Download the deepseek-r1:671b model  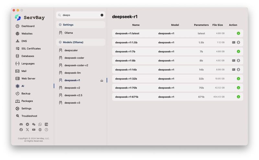coord(238,97)
